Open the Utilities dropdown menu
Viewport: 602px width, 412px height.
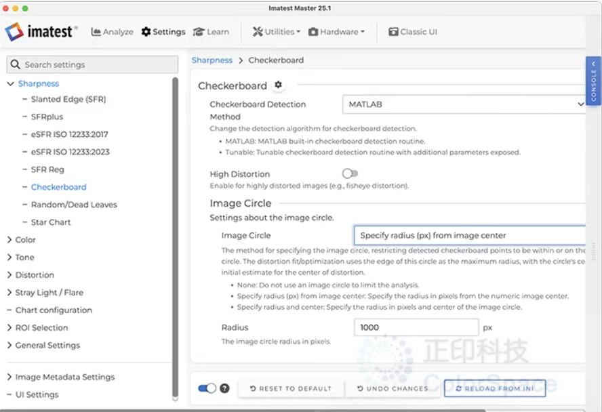point(277,32)
